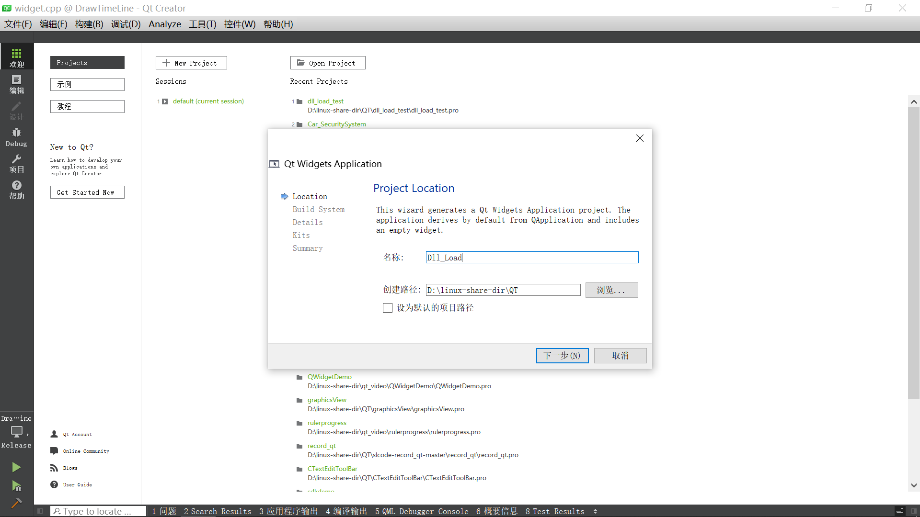Click the 名称 name input field
The width and height of the screenshot is (920, 517).
click(532, 258)
